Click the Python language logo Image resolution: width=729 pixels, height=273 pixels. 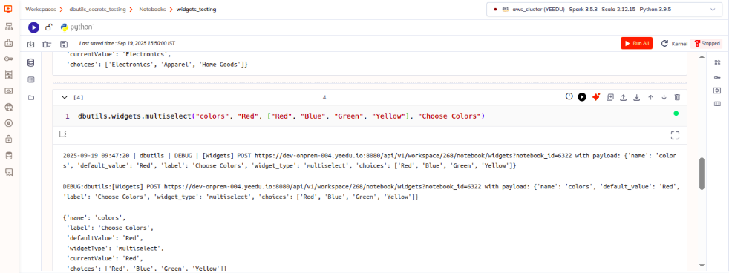[x=77, y=27]
